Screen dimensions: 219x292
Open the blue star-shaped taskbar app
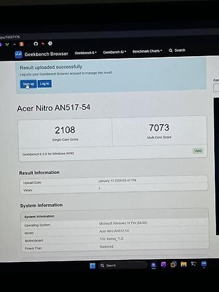point(153,265)
